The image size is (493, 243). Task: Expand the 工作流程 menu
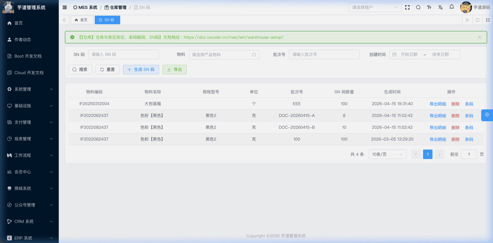point(29,155)
